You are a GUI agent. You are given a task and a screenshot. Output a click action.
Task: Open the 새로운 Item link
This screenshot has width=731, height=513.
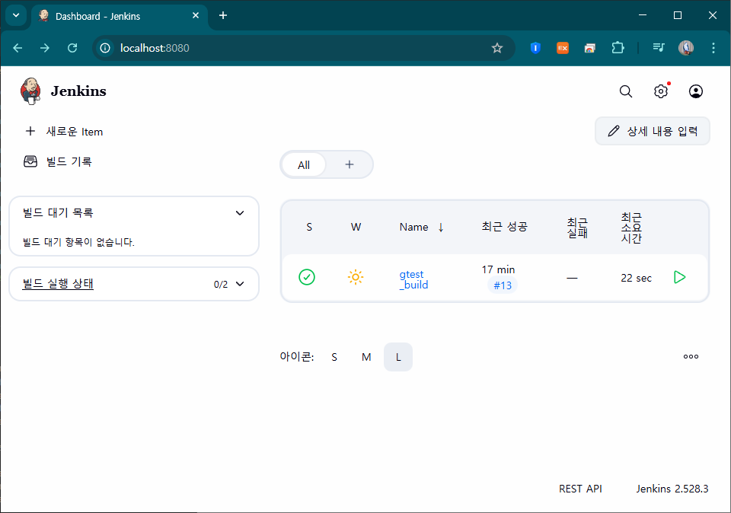[64, 132]
